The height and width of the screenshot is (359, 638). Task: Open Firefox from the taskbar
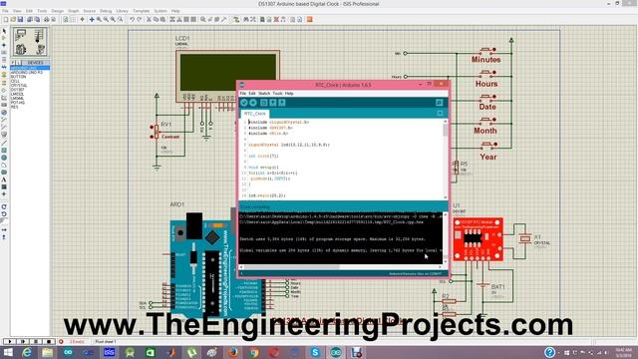[232, 352]
